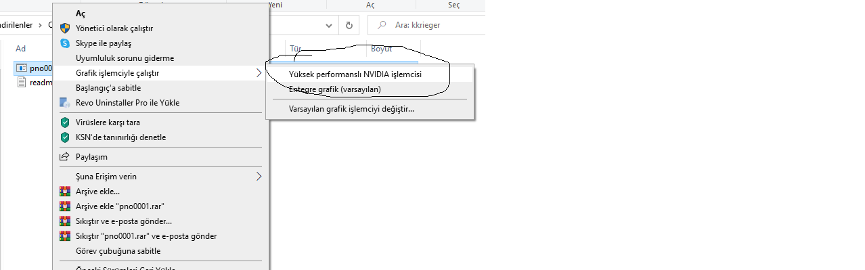The height and width of the screenshot is (270, 865).
Task: Select KSN'de tanınırlığı denetle
Action: coord(161,137)
